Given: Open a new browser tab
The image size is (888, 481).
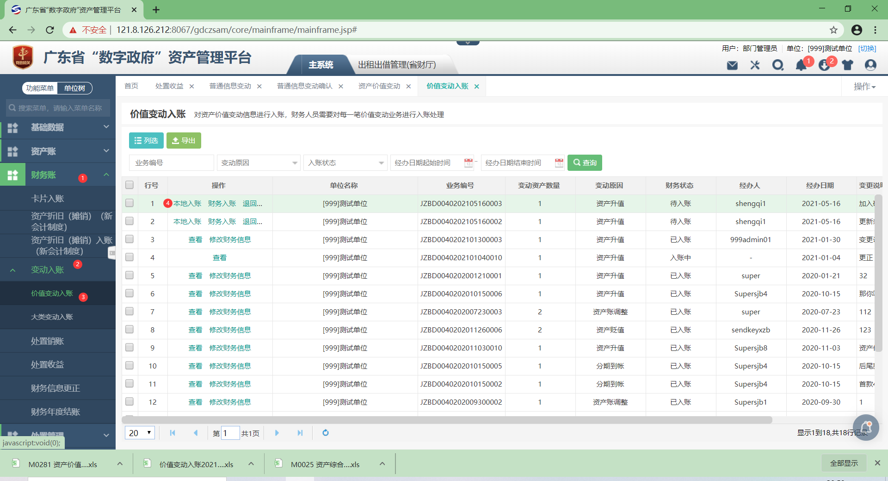Looking at the screenshot, I should coord(156,10).
